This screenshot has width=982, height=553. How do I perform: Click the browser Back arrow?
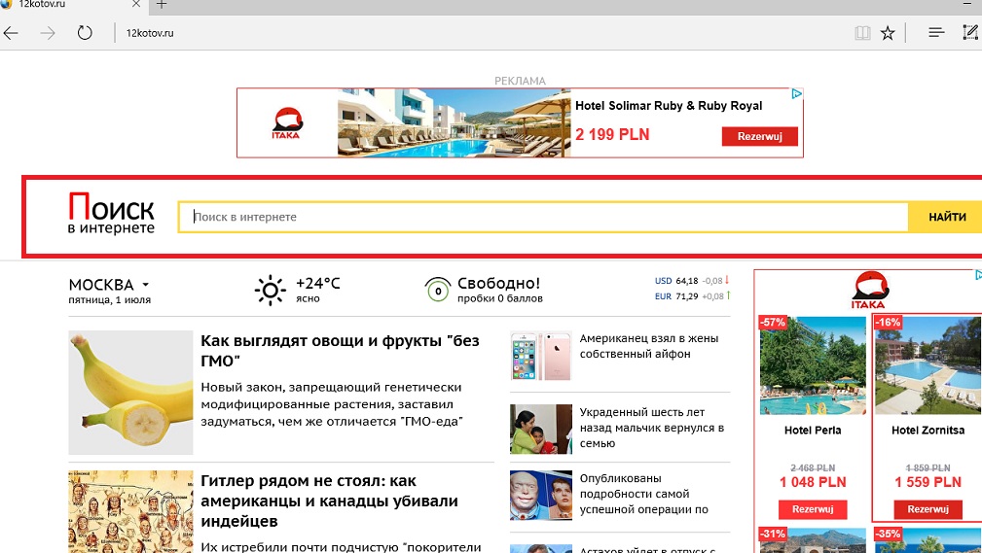pos(12,33)
